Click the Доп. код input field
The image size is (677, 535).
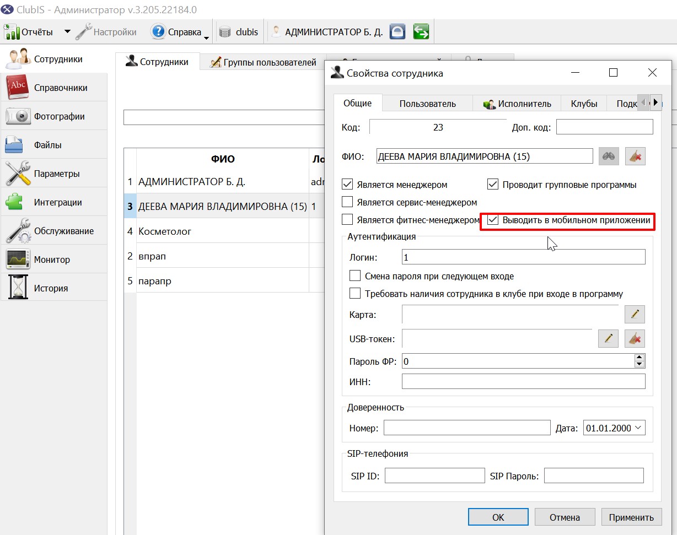pyautogui.click(x=605, y=127)
